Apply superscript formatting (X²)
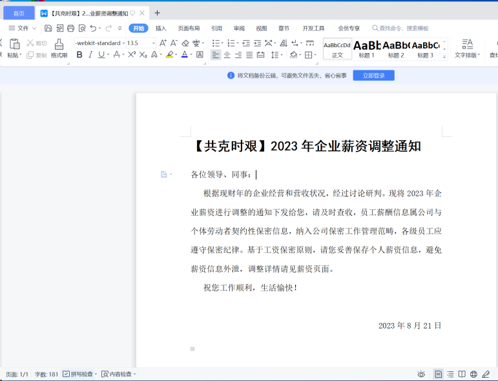Viewport: 498px width, 381px height. 132,55
